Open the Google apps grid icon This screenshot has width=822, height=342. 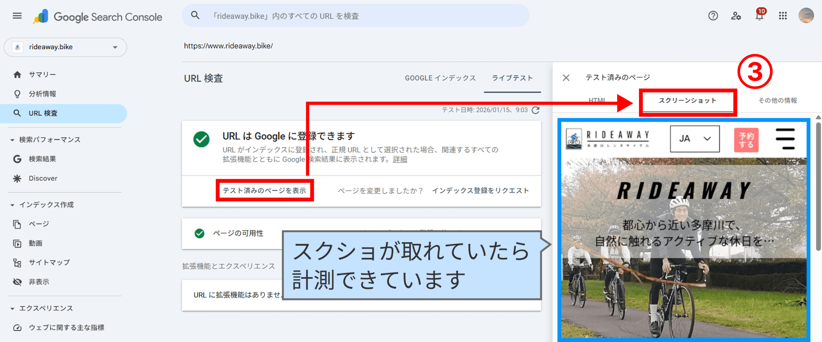click(x=783, y=16)
